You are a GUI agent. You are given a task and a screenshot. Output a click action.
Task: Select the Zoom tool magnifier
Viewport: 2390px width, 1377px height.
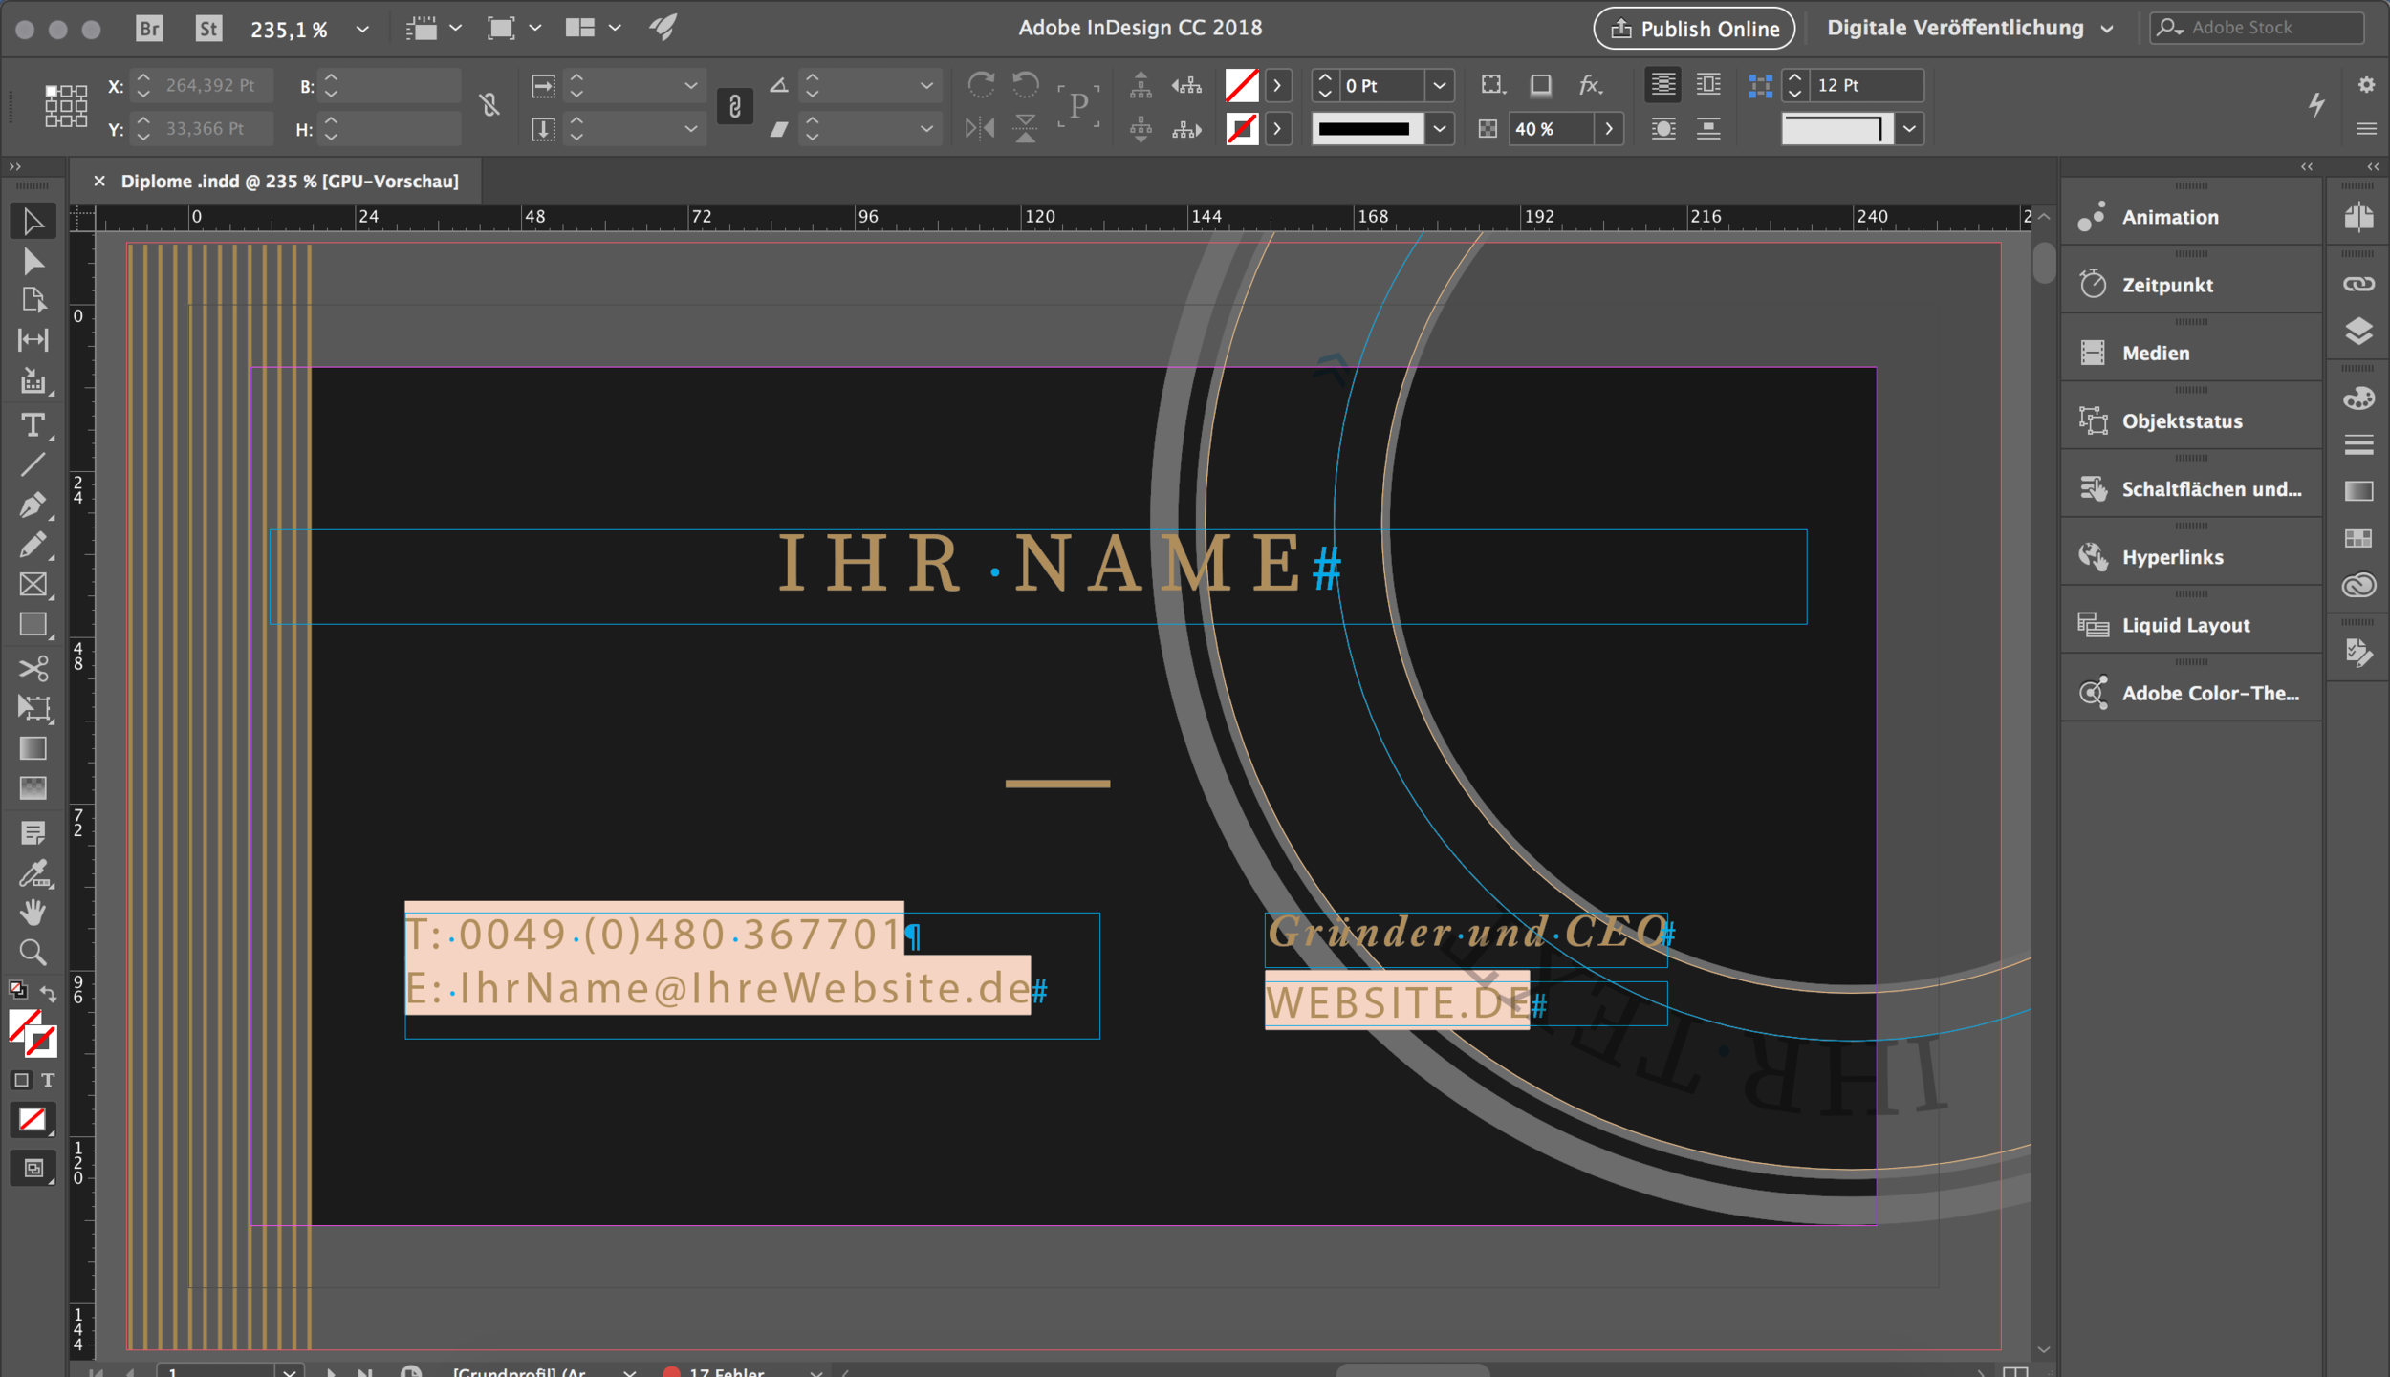(x=33, y=952)
